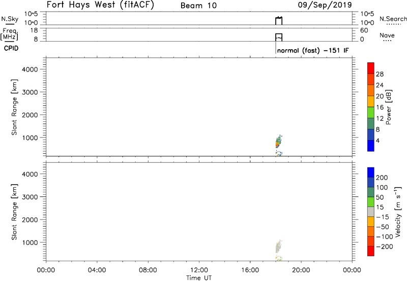Click the '04:00' time tick label

(97, 270)
